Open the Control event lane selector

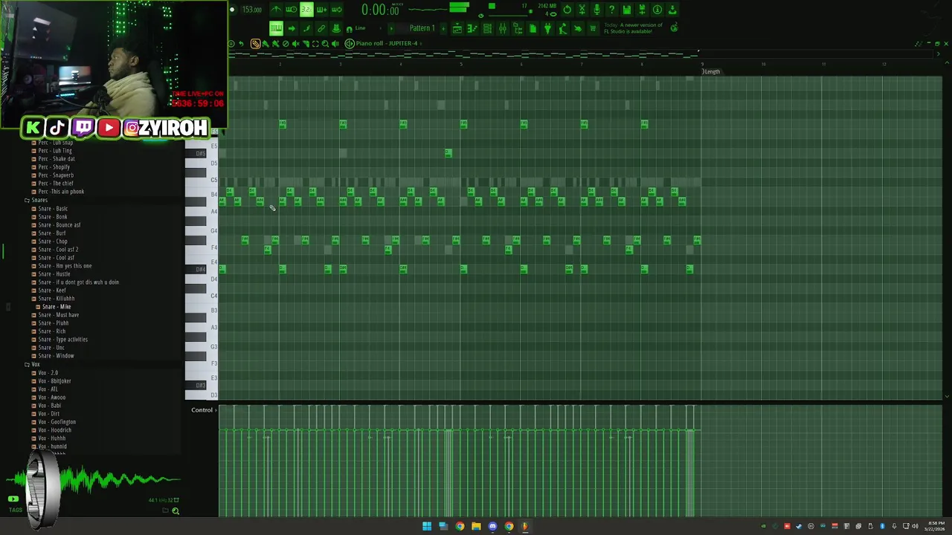[202, 410]
